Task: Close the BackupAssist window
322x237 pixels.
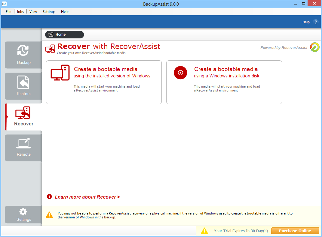Action: (314, 4)
